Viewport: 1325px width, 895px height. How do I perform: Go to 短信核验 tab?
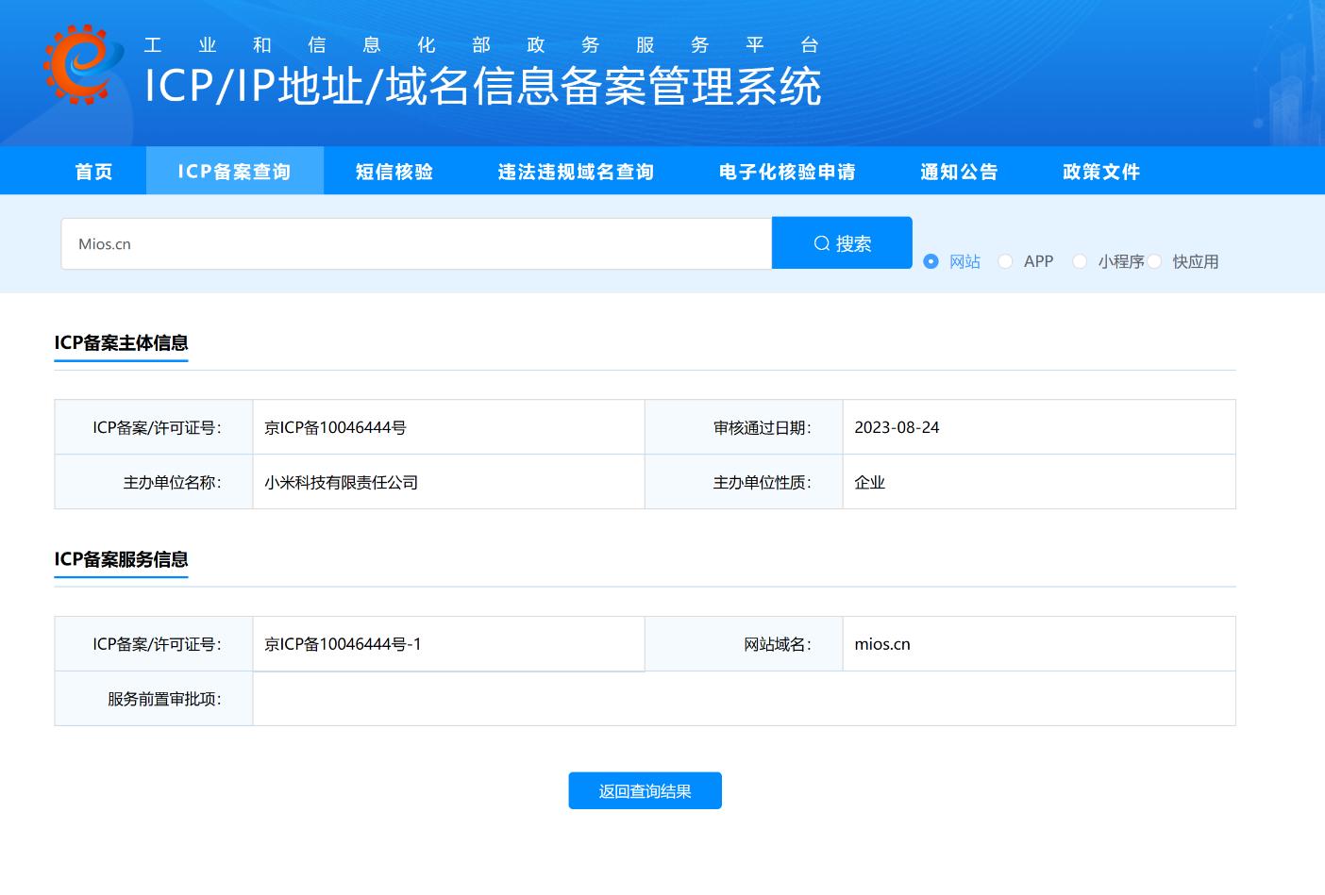pyautogui.click(x=394, y=172)
